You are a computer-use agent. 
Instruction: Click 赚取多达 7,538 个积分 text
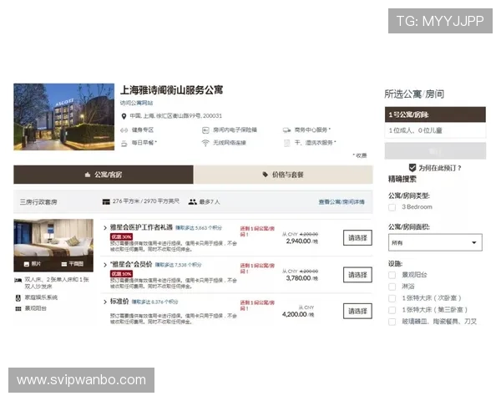click(x=179, y=265)
